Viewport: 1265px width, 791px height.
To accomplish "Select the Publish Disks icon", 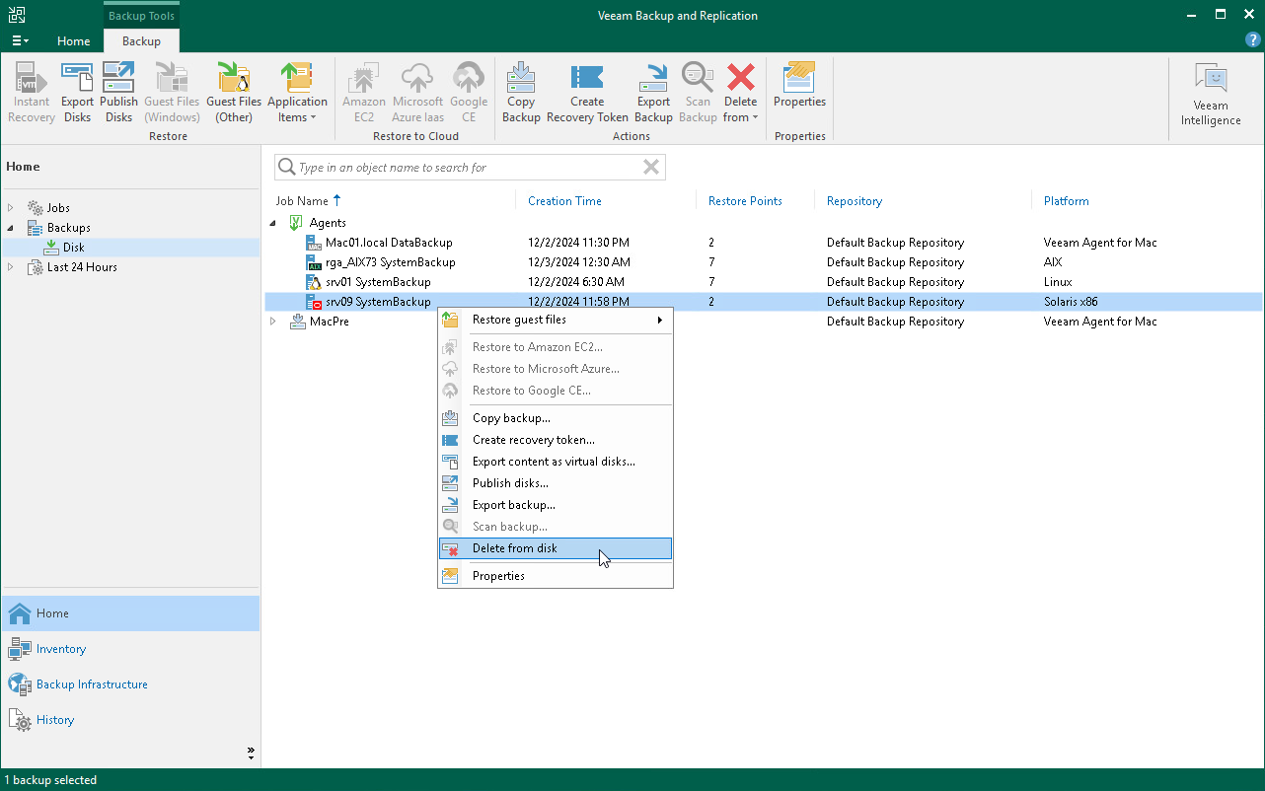I will point(118,92).
